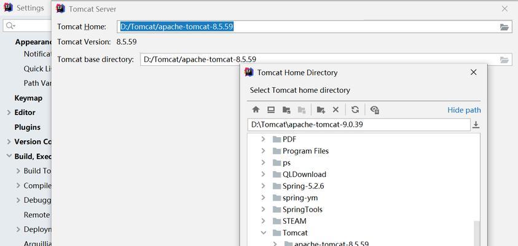Click the QLDownload folder icon
The image size is (518, 246).
(x=277, y=174)
